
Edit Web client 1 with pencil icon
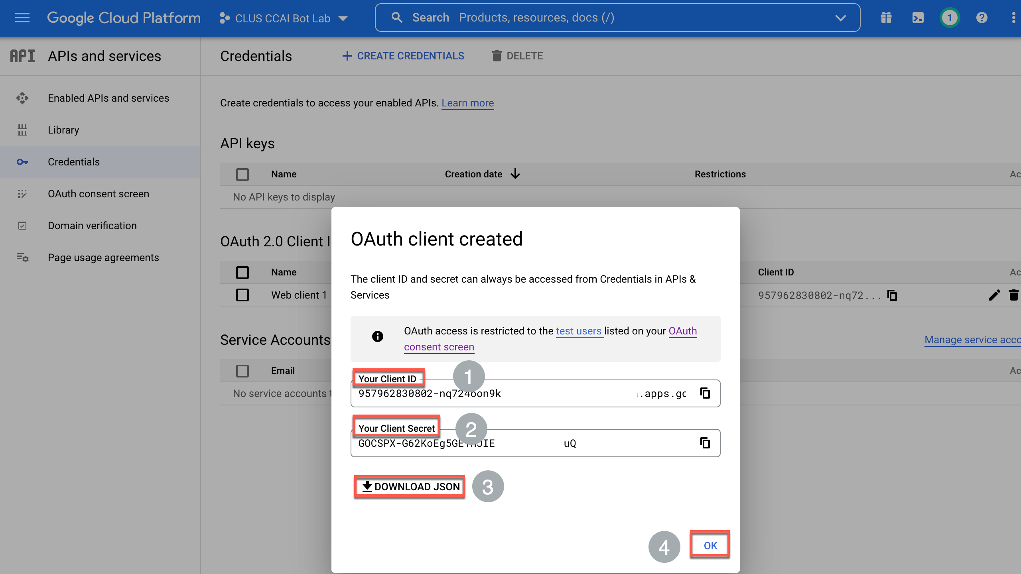[994, 295]
